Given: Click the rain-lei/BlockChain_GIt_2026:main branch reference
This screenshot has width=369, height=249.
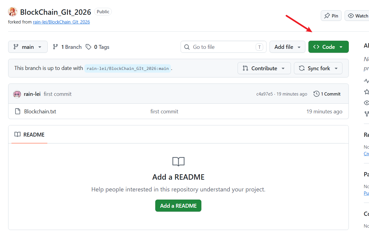Looking at the screenshot, I should coord(128,68).
